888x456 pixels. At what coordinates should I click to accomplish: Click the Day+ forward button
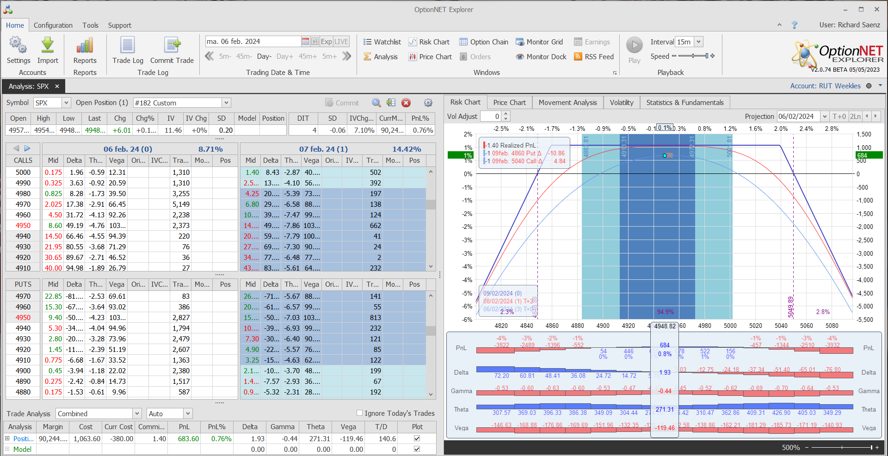coord(284,56)
